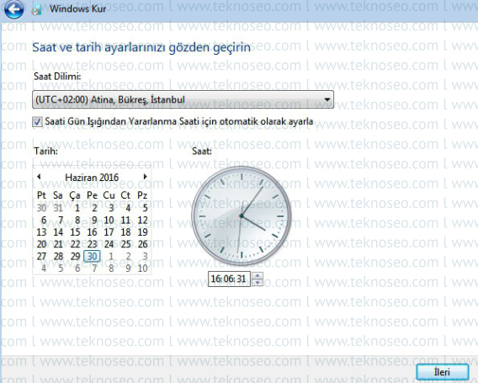Select day 15 in the calendar
Viewport: 478px width, 383px height.
click(x=75, y=232)
